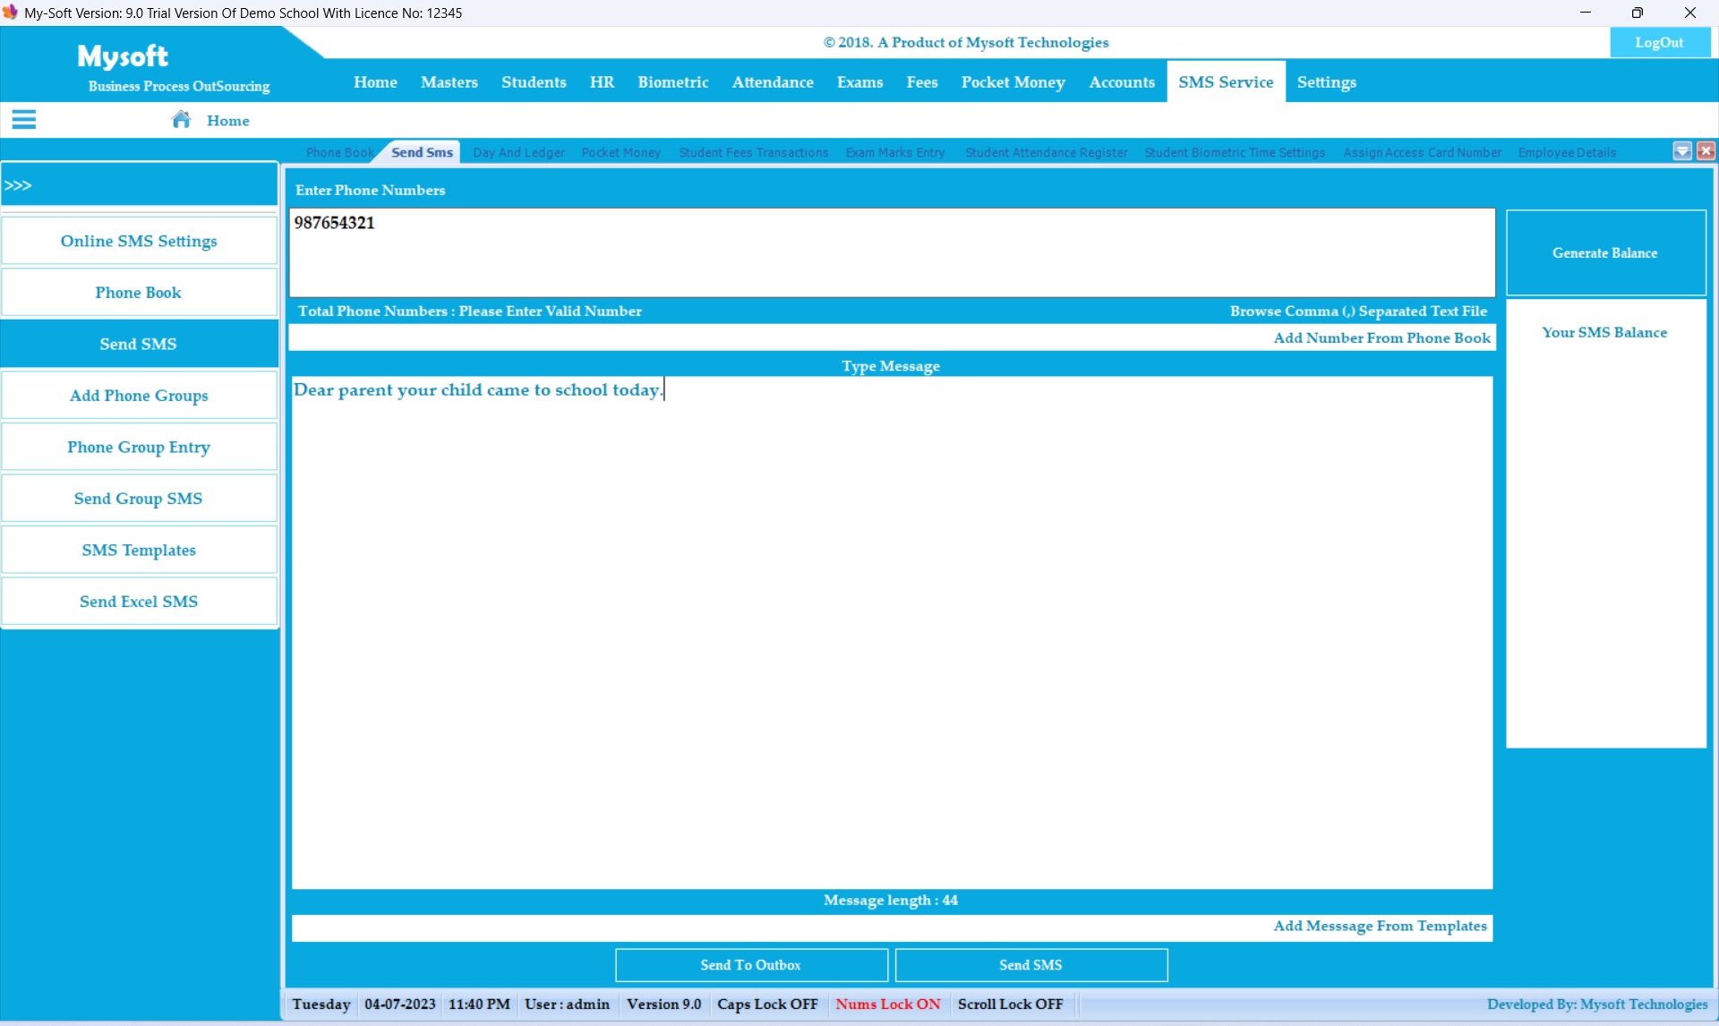The height and width of the screenshot is (1026, 1719).
Task: Click the LogOut button
Action: (x=1659, y=43)
